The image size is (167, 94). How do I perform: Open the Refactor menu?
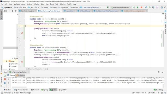(x=36, y=4)
